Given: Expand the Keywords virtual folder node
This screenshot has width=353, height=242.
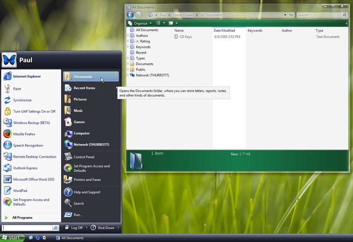Looking at the screenshot, I should click(x=128, y=47).
